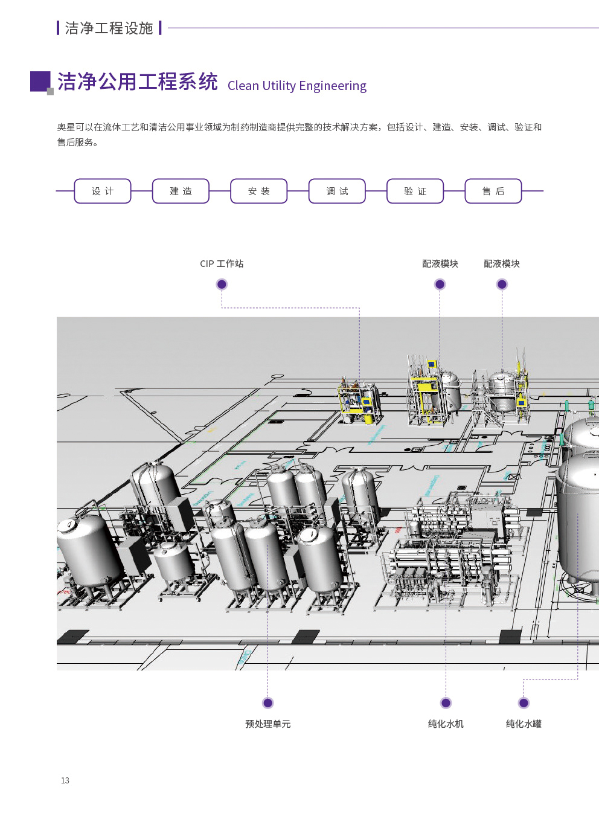Click the purple dot under CIP 工作站
This screenshot has height=813, width=599.
click(222, 284)
